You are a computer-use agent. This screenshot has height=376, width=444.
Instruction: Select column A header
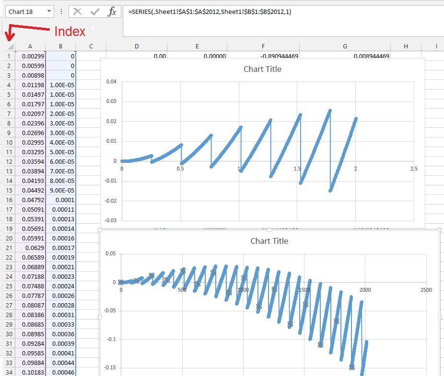(x=30, y=46)
